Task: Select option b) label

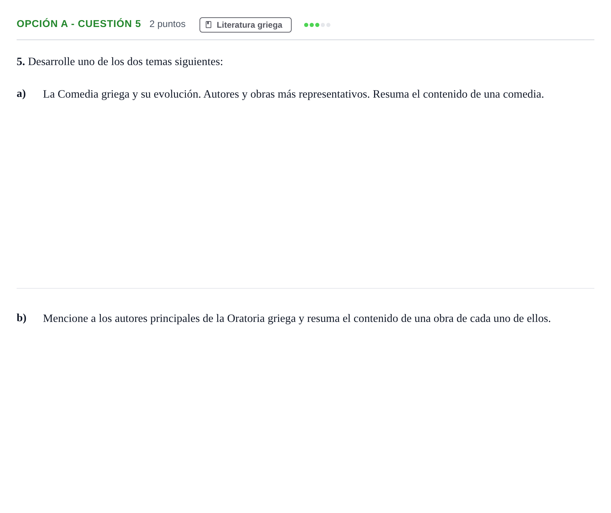Action: pyautogui.click(x=21, y=318)
